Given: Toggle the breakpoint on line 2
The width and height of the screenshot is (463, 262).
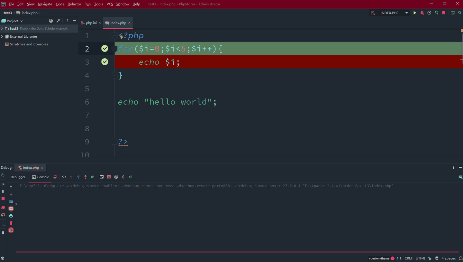Looking at the screenshot, I should click(105, 48).
